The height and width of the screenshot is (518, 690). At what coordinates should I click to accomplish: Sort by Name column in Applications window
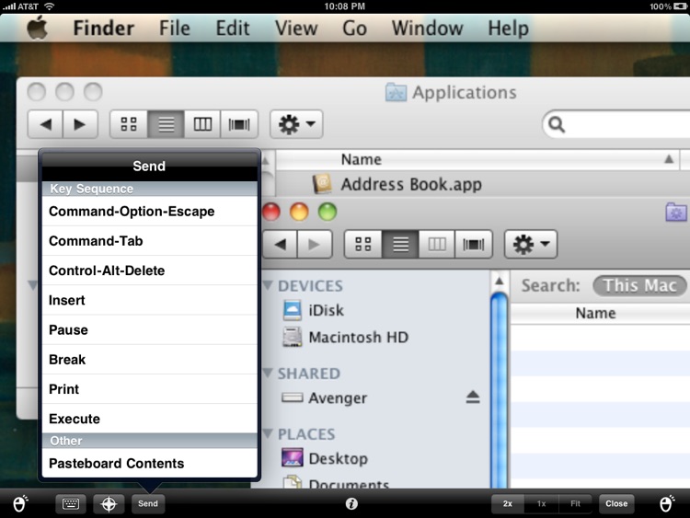click(x=477, y=159)
